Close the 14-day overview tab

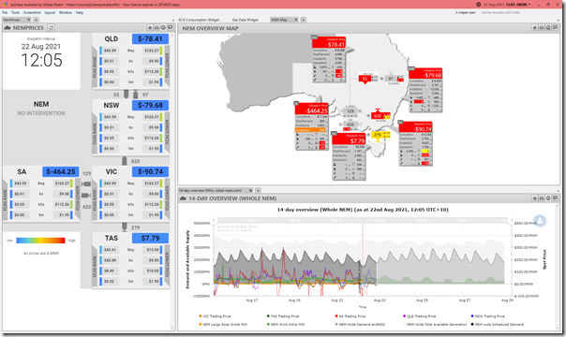point(250,190)
